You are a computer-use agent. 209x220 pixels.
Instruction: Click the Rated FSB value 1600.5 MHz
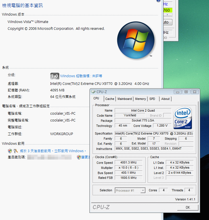click(x=128, y=178)
